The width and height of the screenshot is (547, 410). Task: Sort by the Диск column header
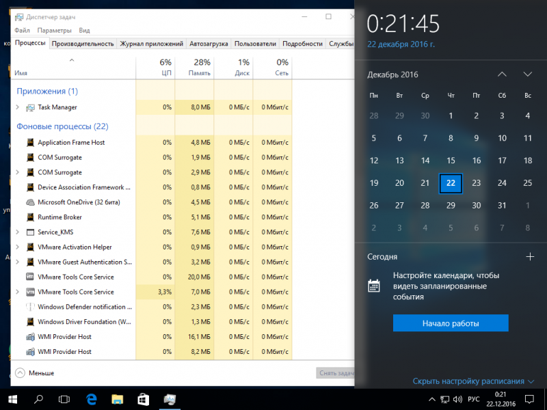tap(233, 67)
